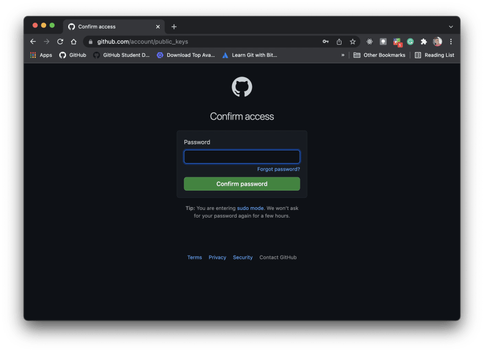The image size is (484, 352).
Task: Open the Extensions puzzle piece menu
Action: click(x=424, y=41)
